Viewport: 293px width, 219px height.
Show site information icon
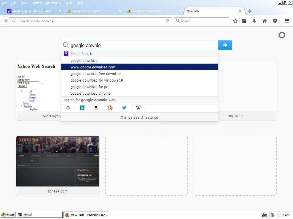tap(14, 21)
